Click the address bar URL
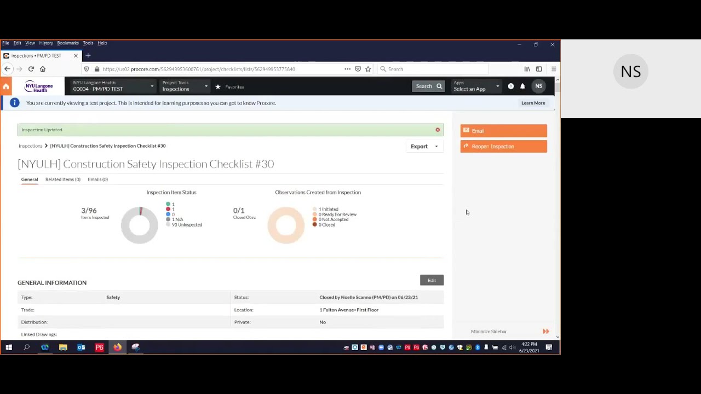 199,69
